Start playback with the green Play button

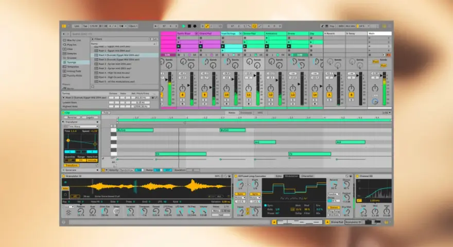click(184, 26)
